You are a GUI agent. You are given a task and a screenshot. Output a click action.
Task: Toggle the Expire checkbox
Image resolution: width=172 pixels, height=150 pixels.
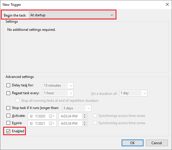coord(8,123)
